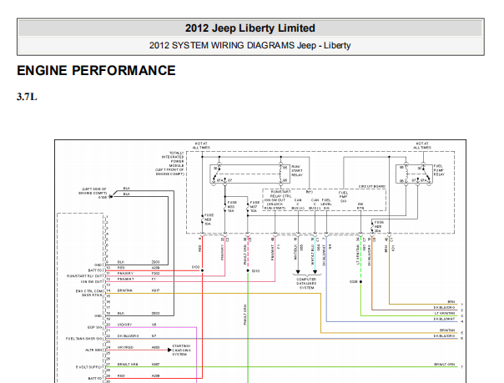Image resolution: width=504 pixels, height=383 pixels.
Task: Click the 'S100' splice label
Action: coord(195,267)
